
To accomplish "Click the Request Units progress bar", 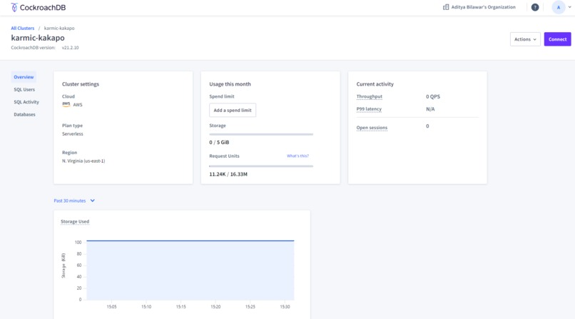I will tap(261, 166).
